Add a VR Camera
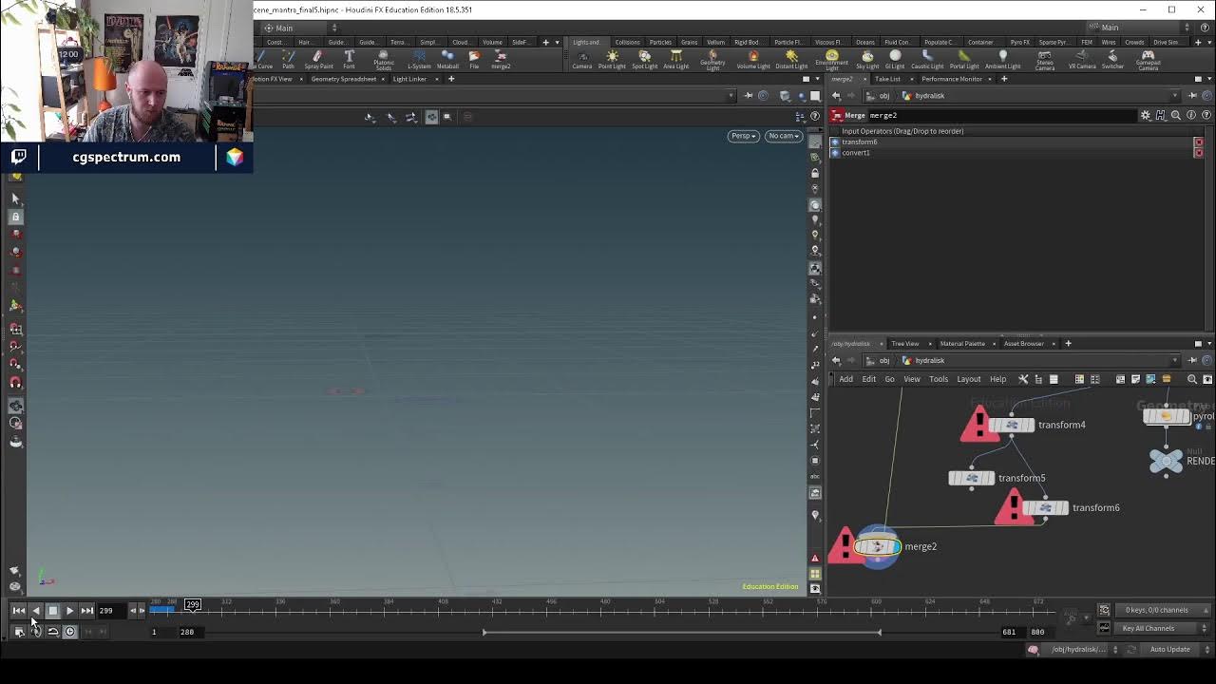This screenshot has width=1216, height=684. (1082, 59)
